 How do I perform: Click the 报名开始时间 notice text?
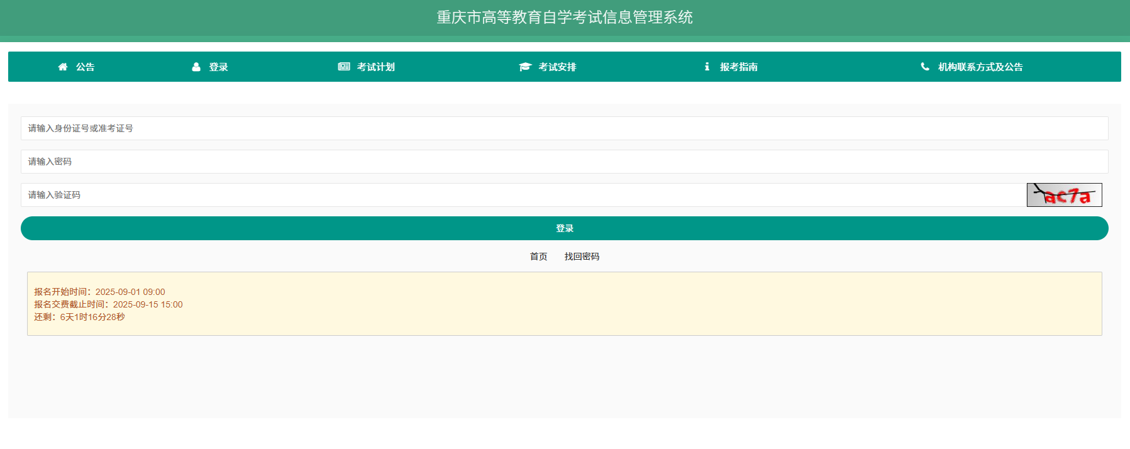(99, 292)
